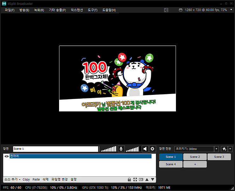
Task: Click the 메모리 1971 MB status
Action: tap(158, 187)
